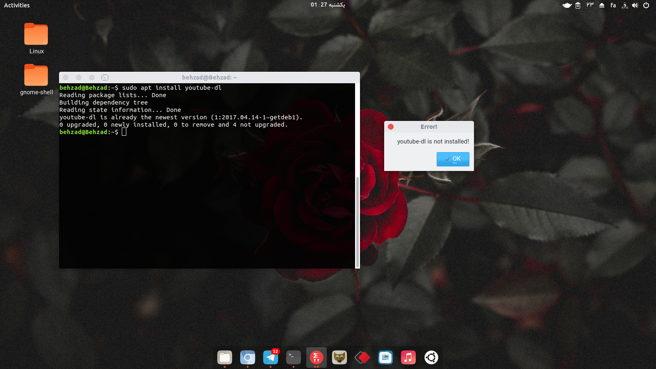This screenshot has height=369, width=656.
Task: Click the Persian date indicator in top bar
Action: [x=590, y=5]
